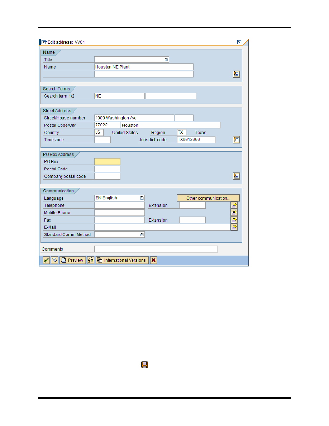Expand more fields in Street Address section
329x426 pixels.
(x=236, y=140)
